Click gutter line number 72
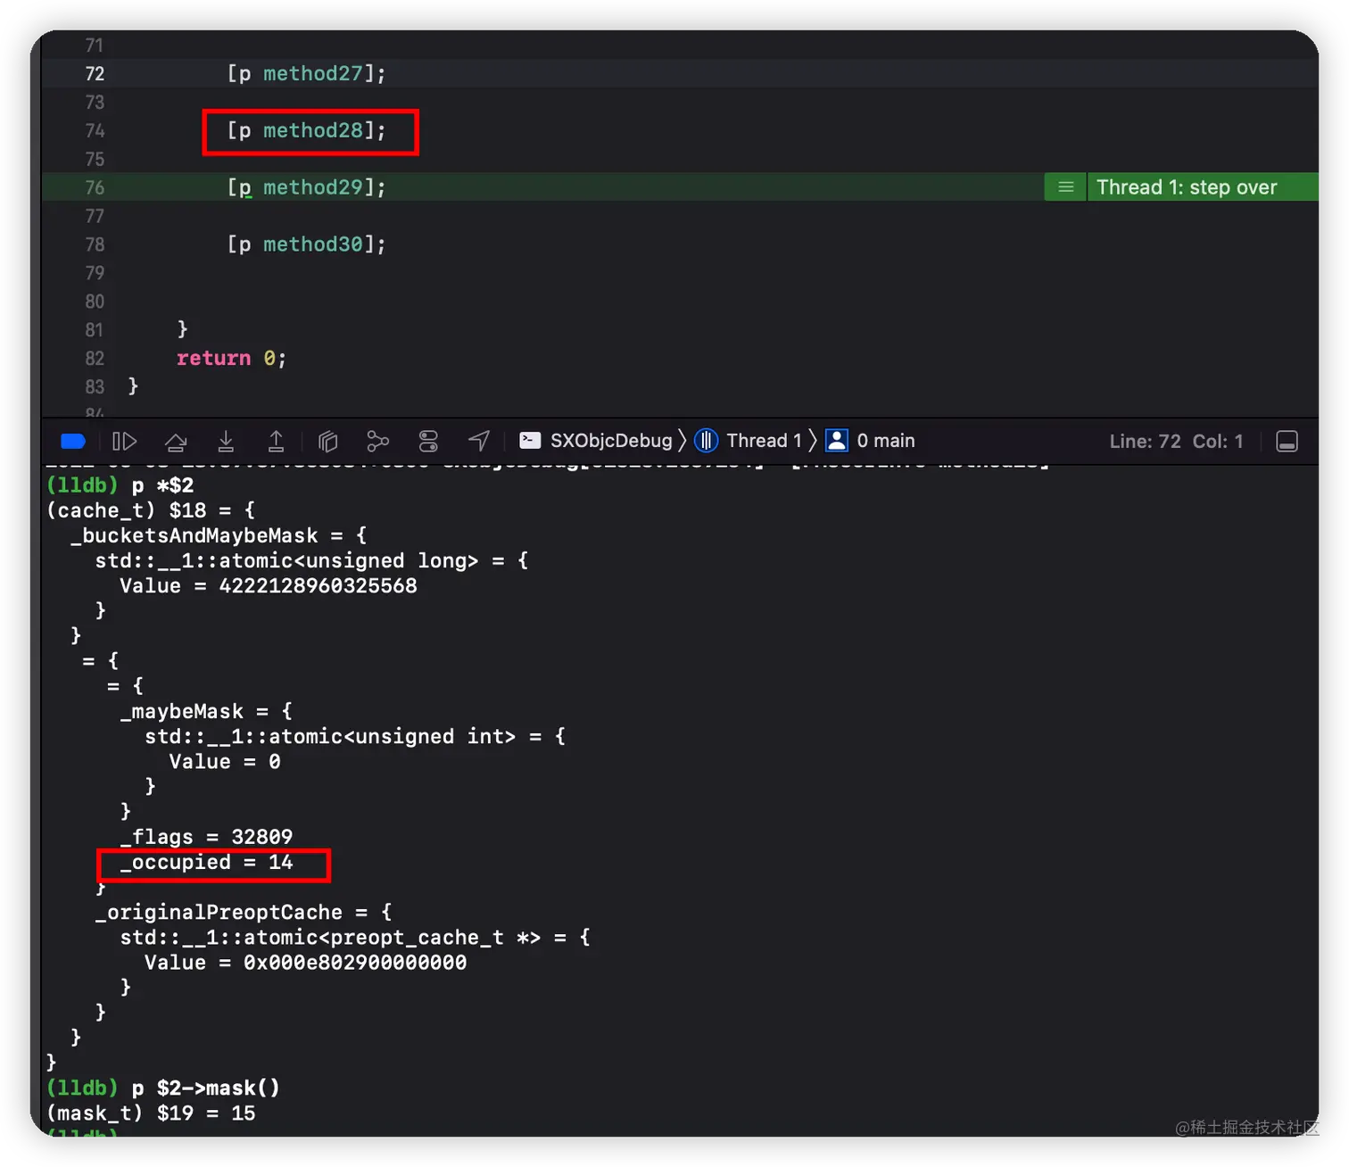Viewport: 1349px width, 1167px height. coord(95,74)
